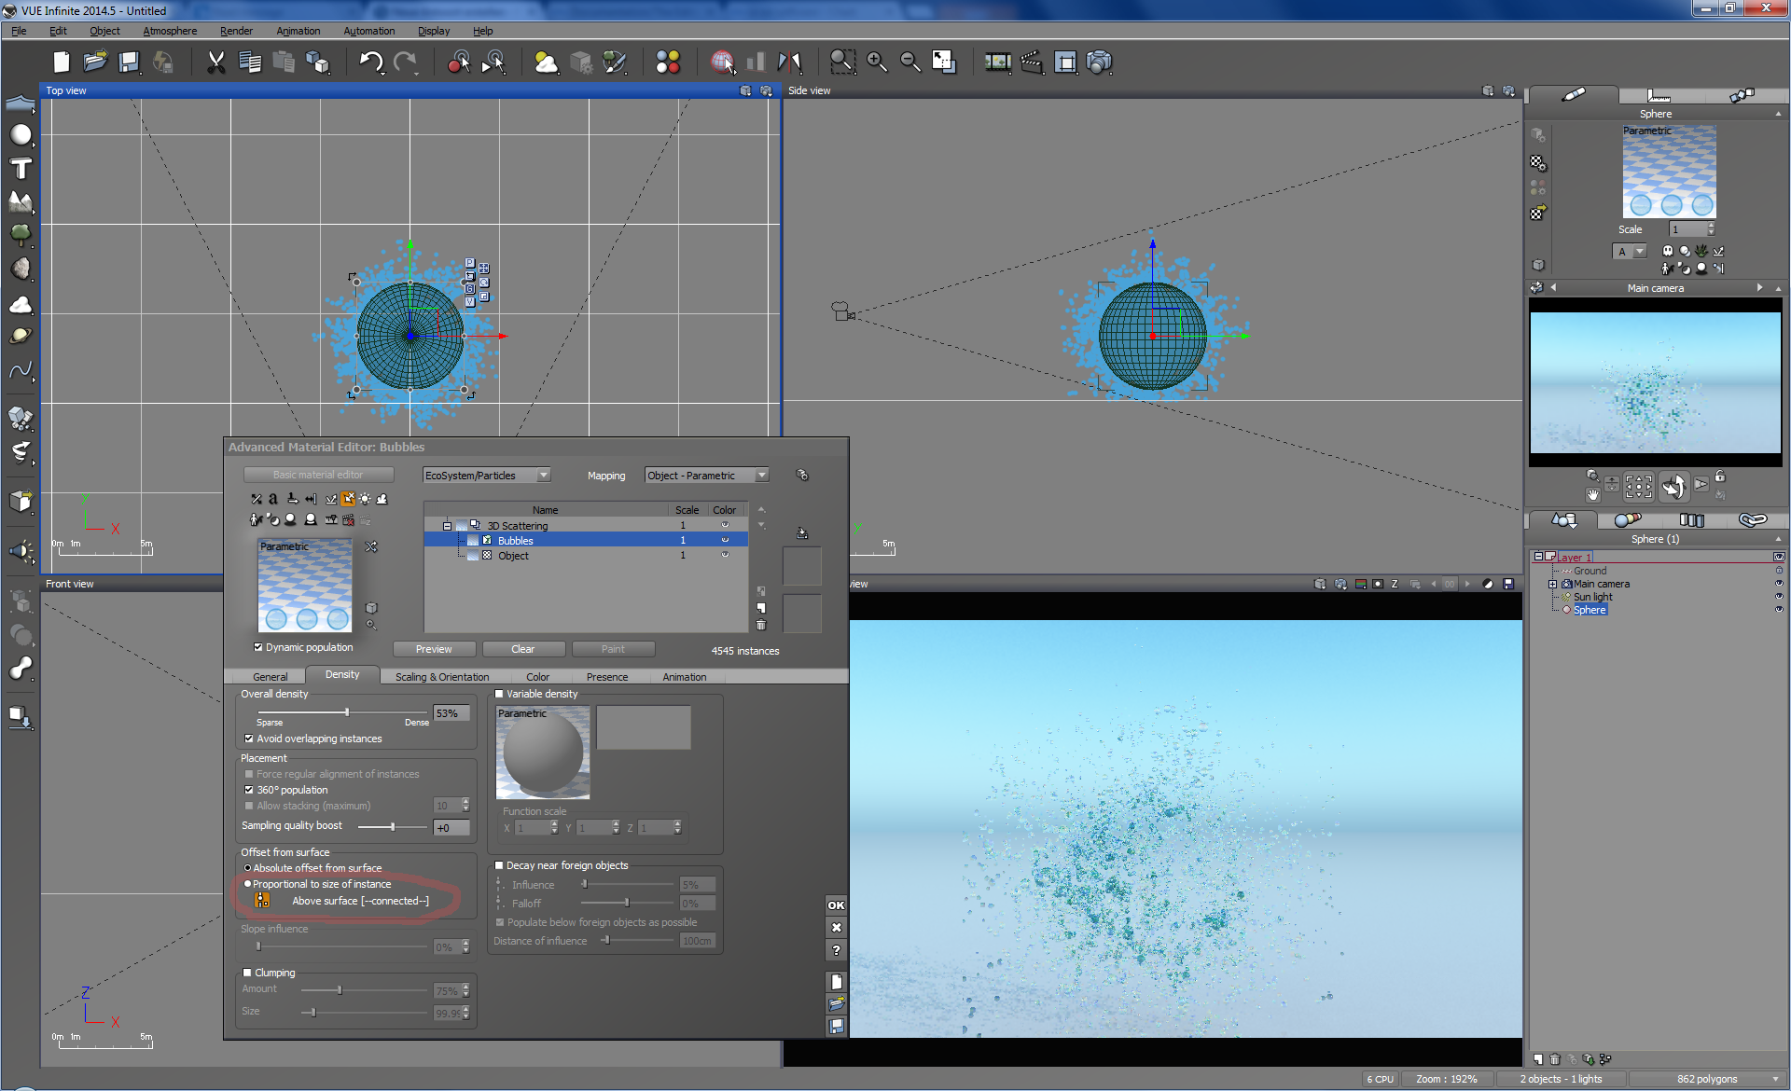Viewport: 1791px width, 1091px height.
Task: Select the Text tool in left toolbar
Action: (21, 169)
